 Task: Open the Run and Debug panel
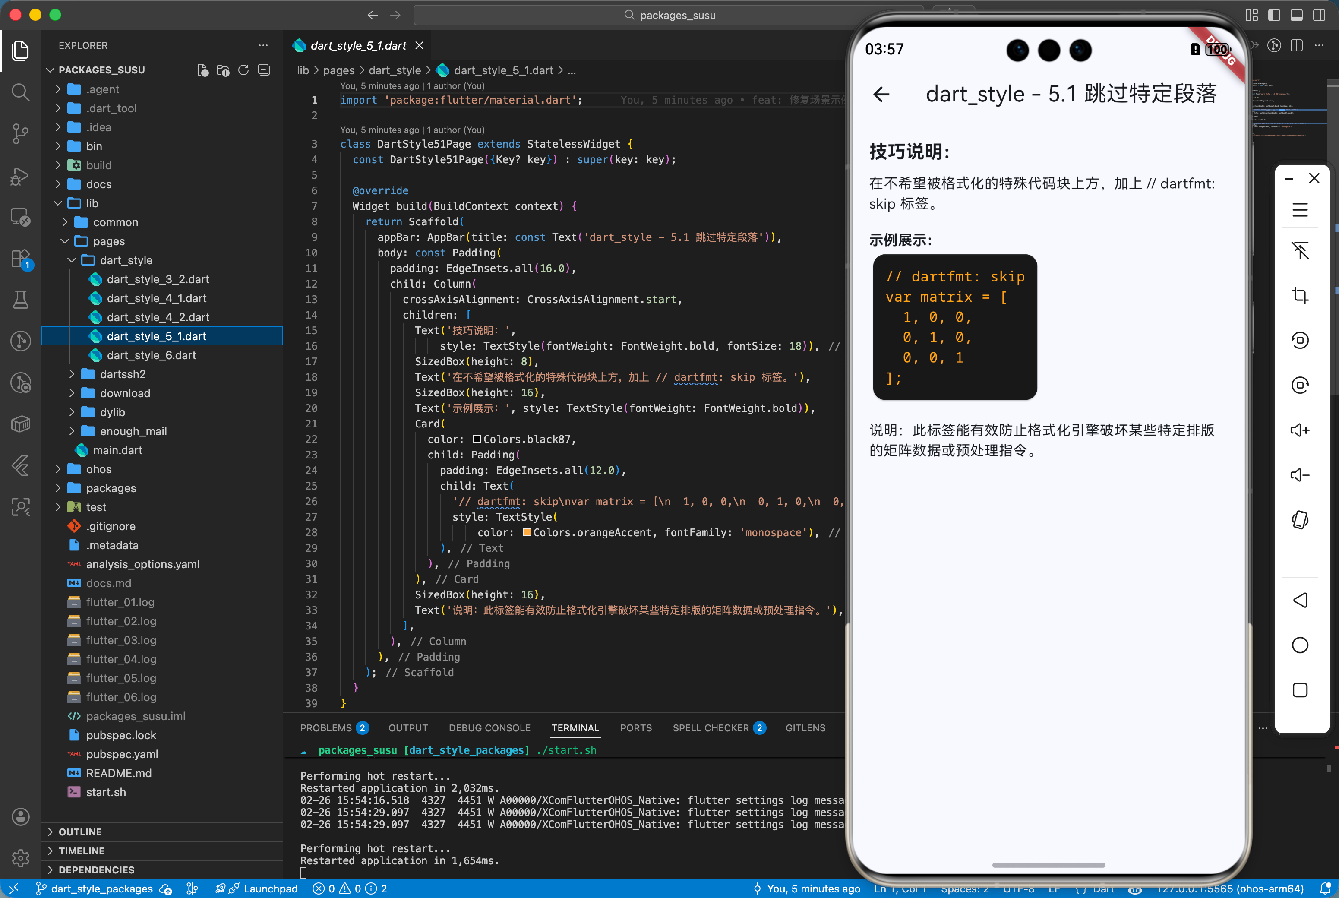(21, 177)
